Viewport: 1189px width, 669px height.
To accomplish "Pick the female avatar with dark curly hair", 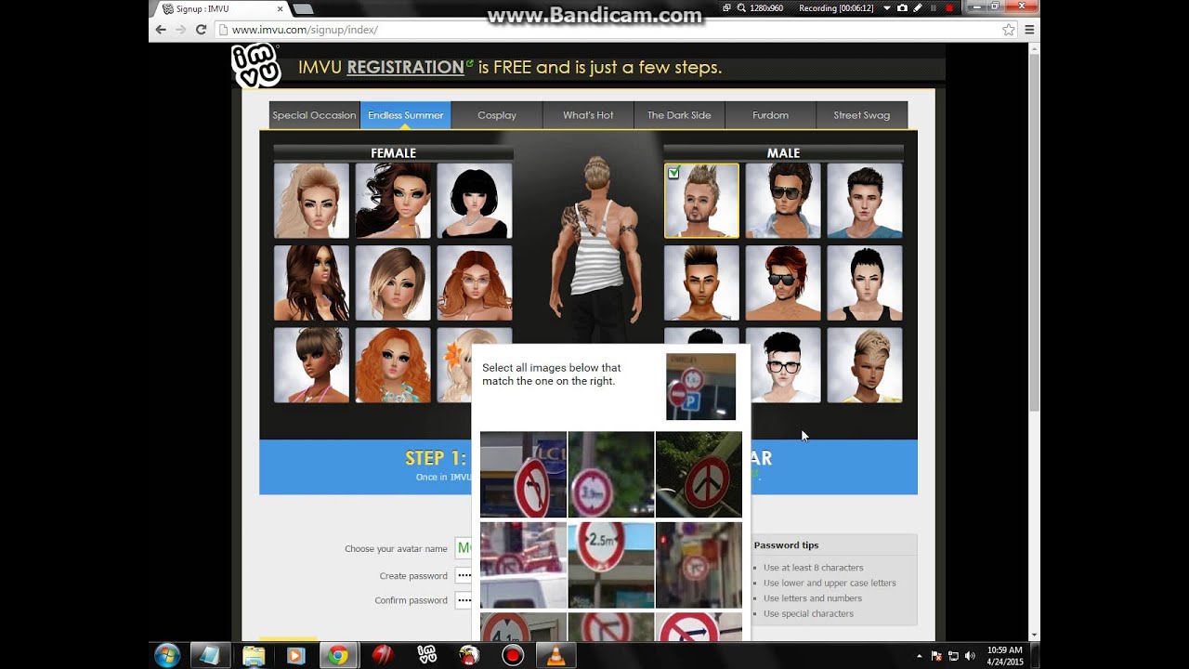I will click(x=393, y=201).
